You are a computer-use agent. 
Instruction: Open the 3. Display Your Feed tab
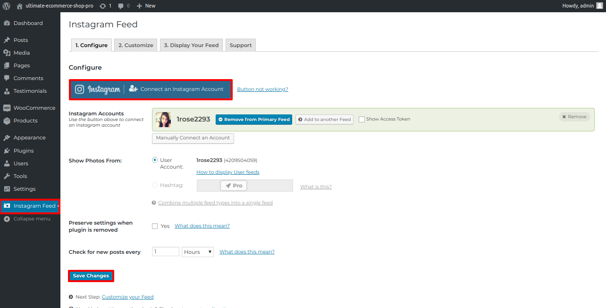[x=192, y=45]
